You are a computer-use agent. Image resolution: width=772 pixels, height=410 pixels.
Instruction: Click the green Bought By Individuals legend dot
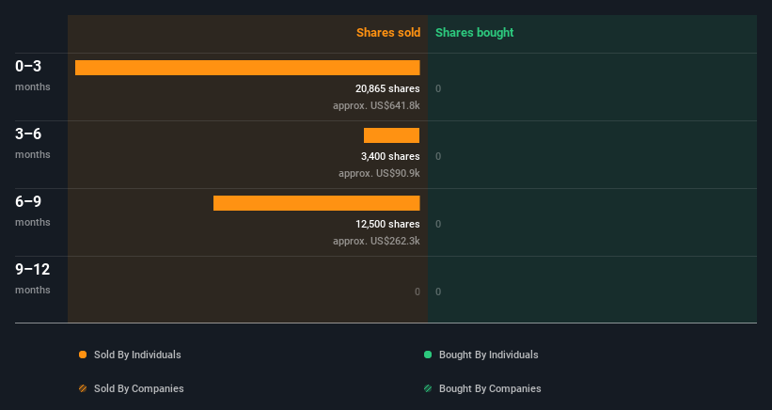click(x=428, y=355)
